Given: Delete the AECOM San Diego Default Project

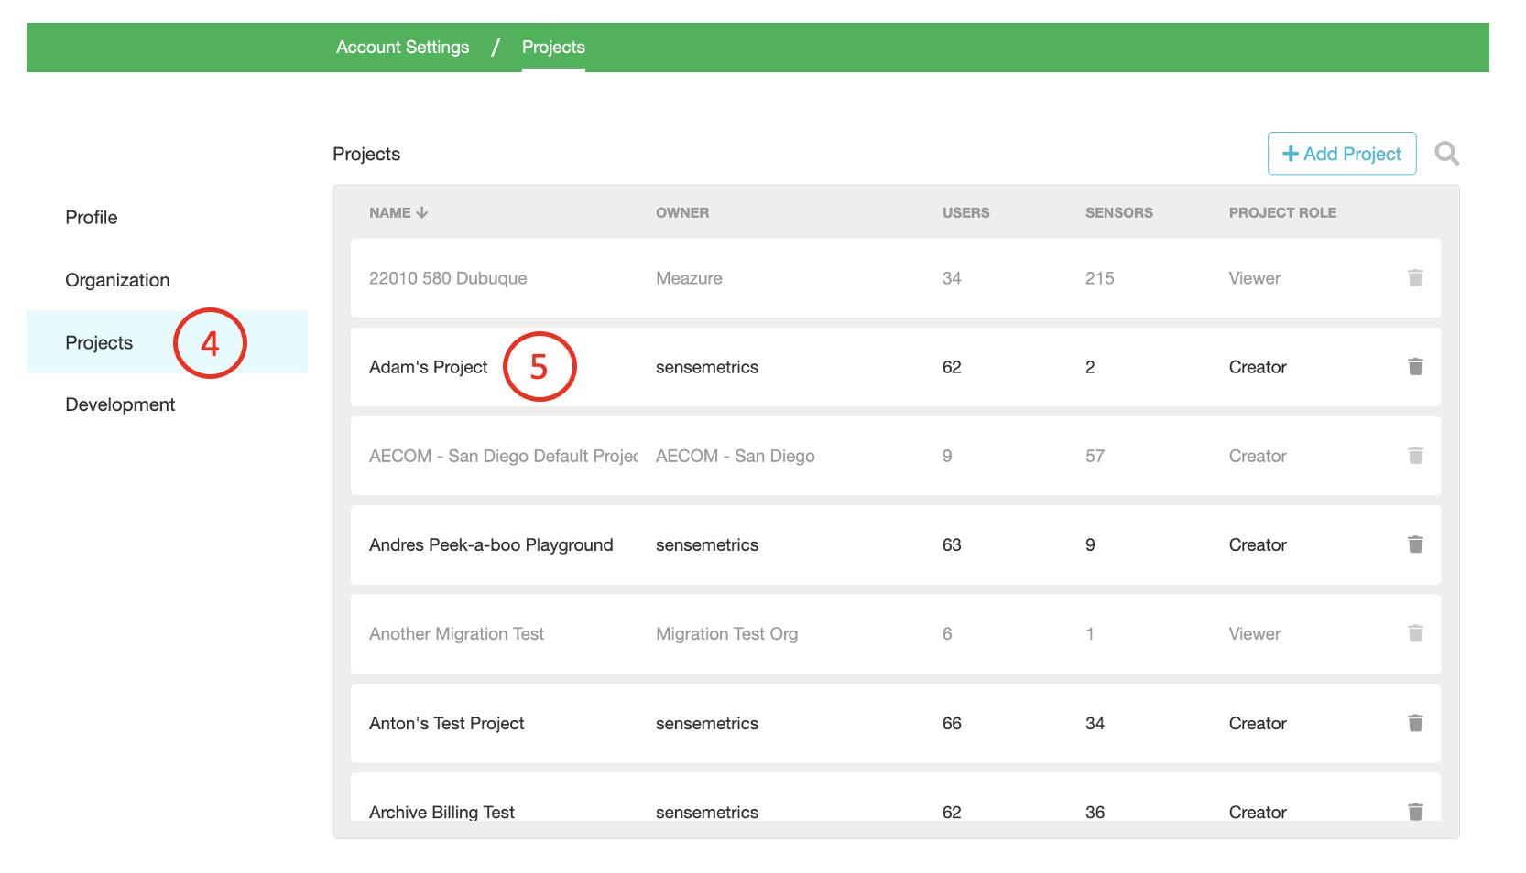Looking at the screenshot, I should 1415,456.
